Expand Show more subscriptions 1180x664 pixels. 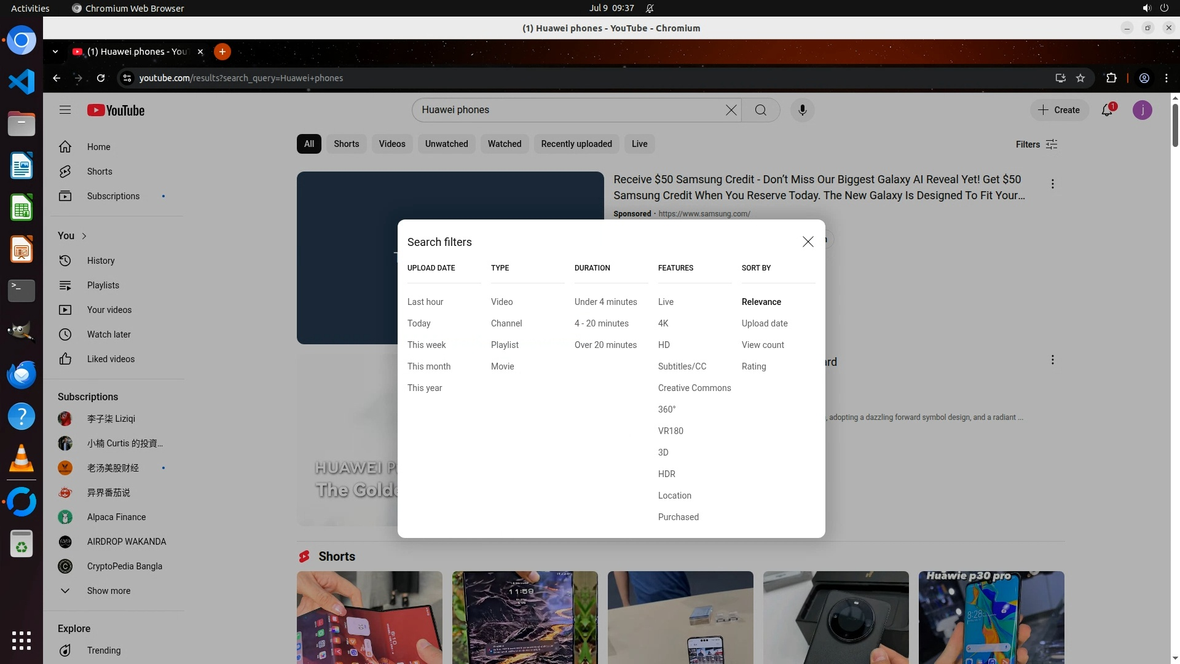108,591
